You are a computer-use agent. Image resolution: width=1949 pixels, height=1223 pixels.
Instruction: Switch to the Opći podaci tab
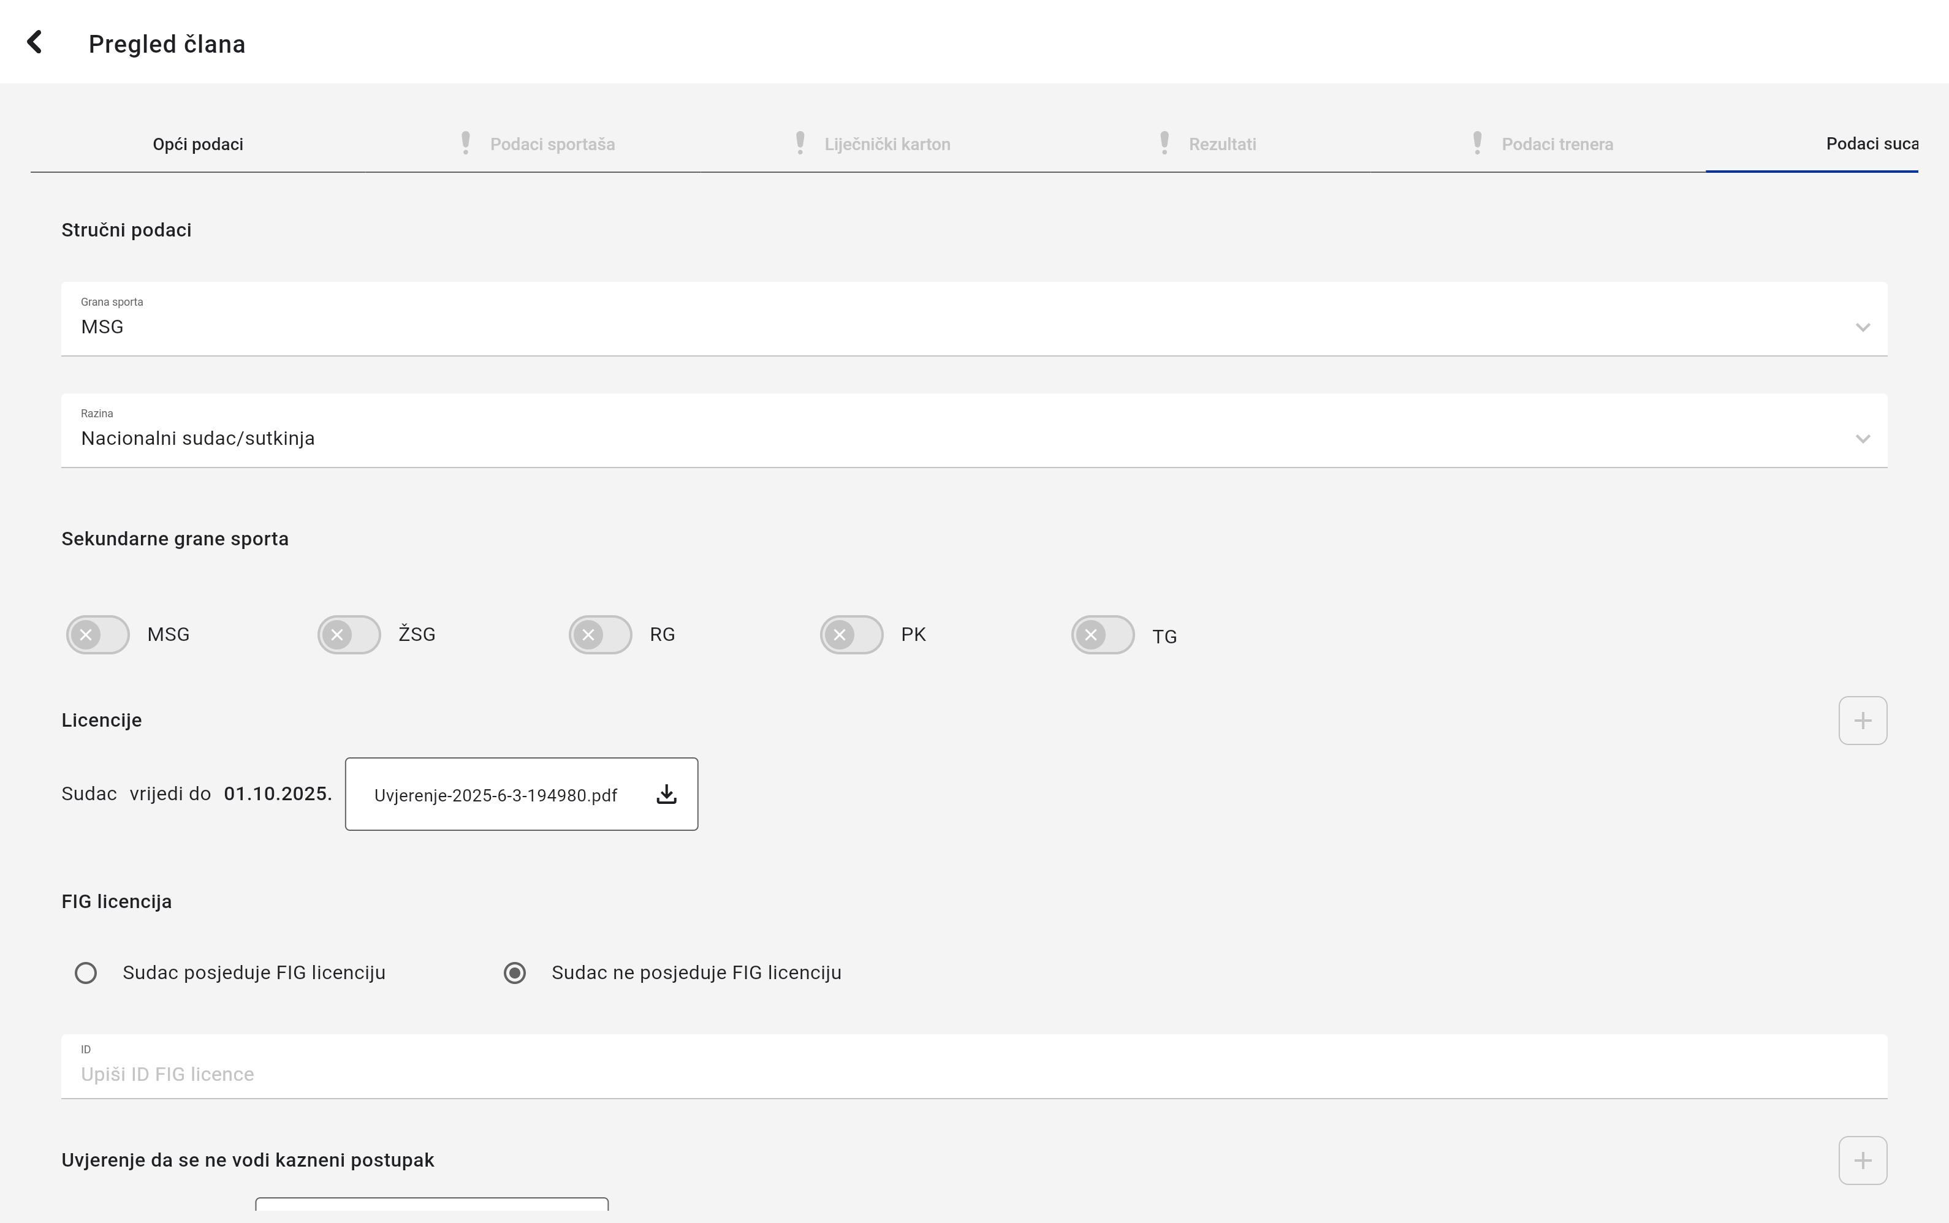point(198,144)
